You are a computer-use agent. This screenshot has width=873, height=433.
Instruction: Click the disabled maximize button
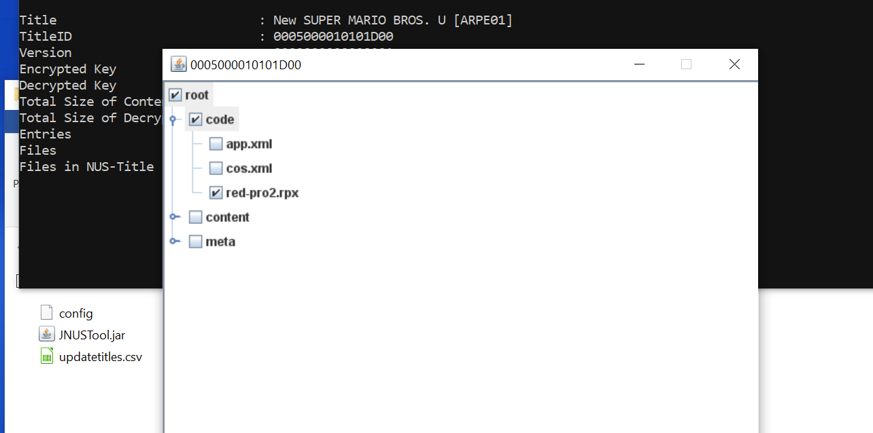(686, 64)
